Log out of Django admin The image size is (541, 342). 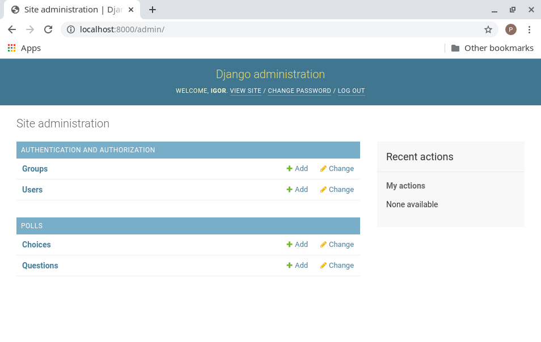(x=351, y=91)
